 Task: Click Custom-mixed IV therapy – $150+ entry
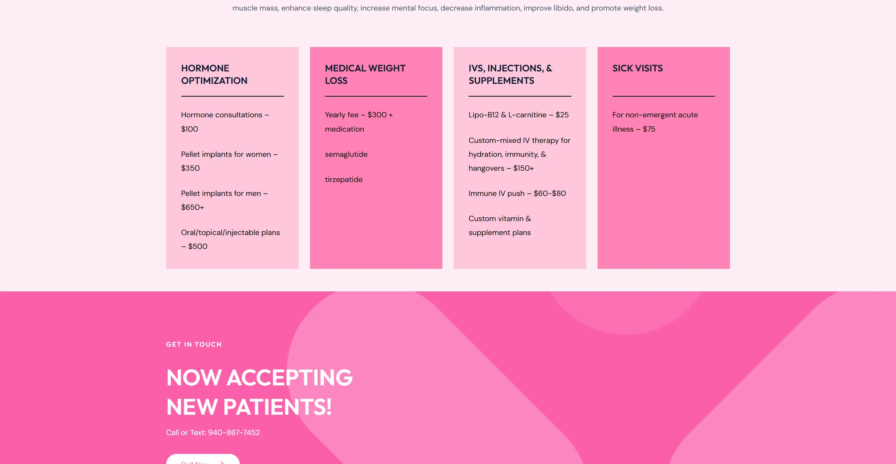[519, 154]
